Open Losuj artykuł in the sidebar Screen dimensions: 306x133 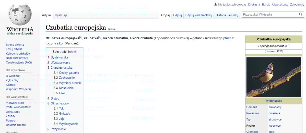tap(14, 49)
